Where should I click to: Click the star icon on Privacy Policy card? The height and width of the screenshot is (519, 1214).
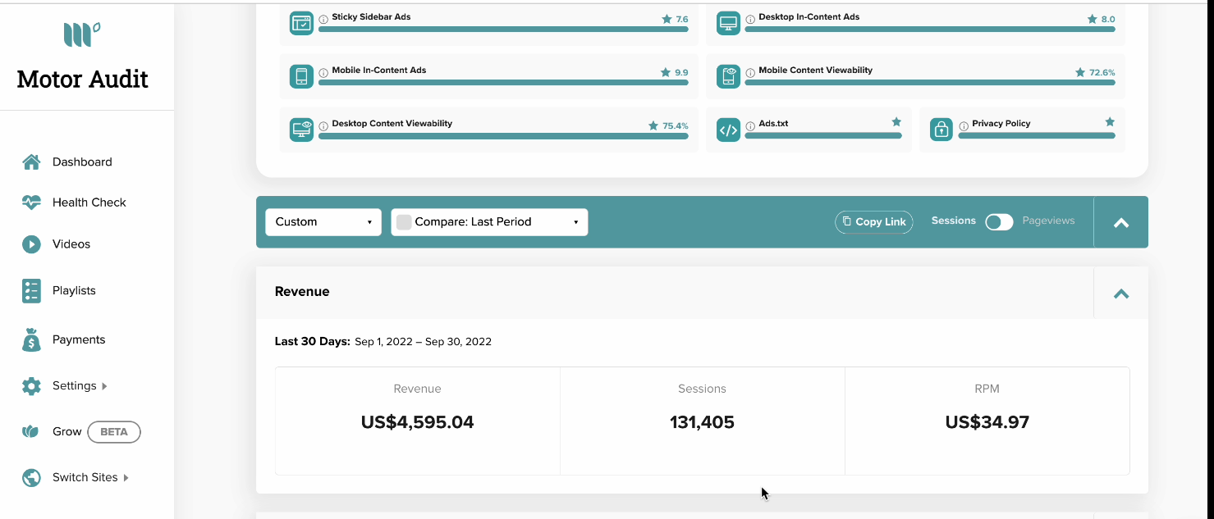click(x=1110, y=121)
